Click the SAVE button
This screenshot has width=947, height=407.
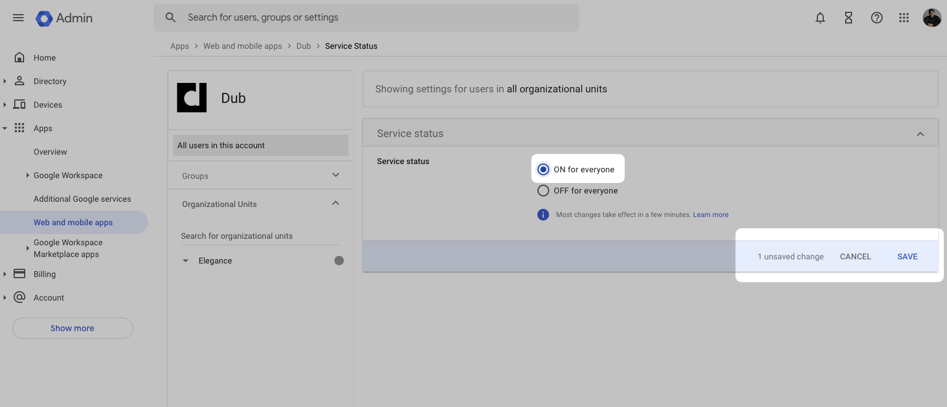[908, 256]
